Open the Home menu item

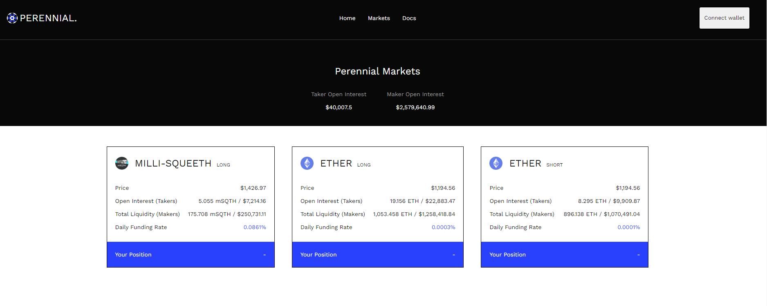tap(347, 18)
